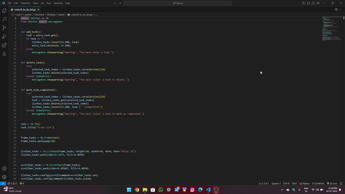345x194 pixels.
Task: Open the Testing flask view
Action: pos(4,54)
